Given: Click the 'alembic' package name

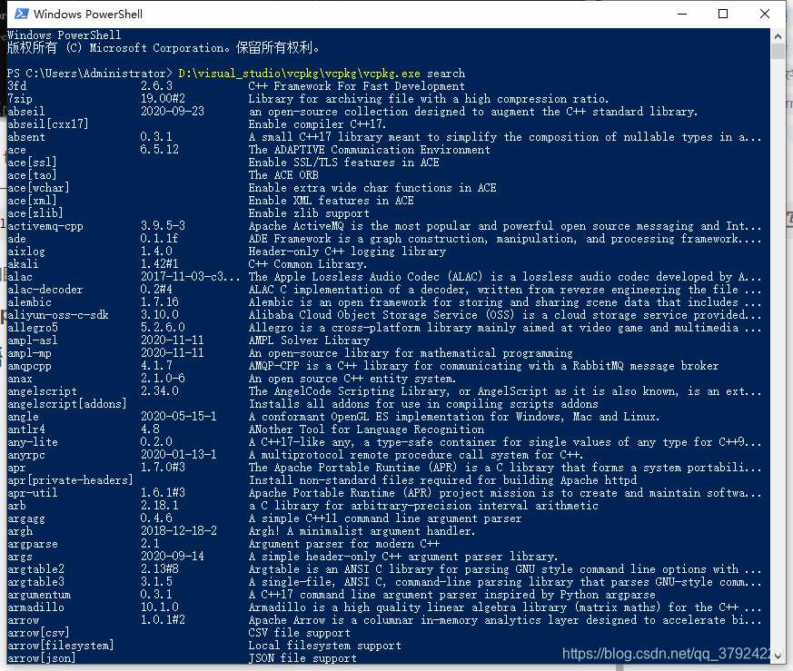Looking at the screenshot, I should (x=29, y=302).
